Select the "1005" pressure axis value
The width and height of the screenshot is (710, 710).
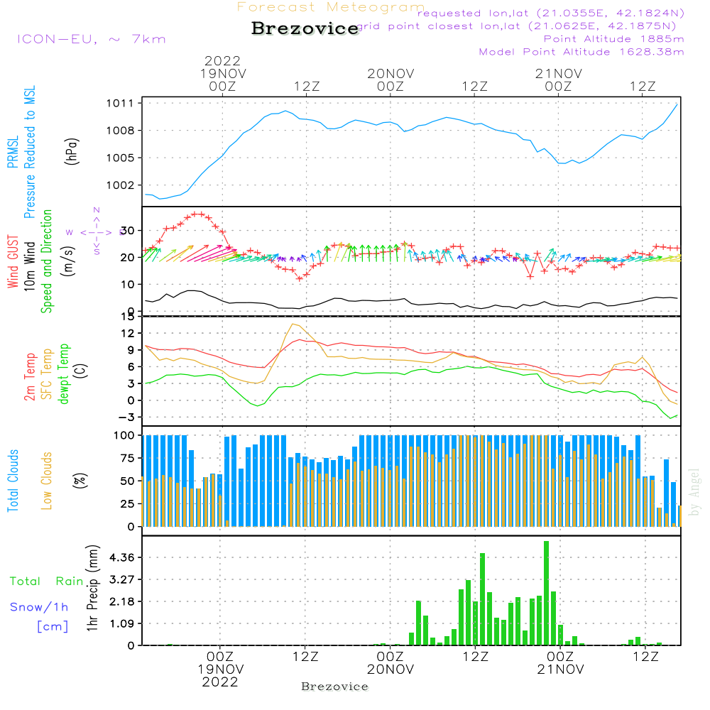pyautogui.click(x=120, y=158)
